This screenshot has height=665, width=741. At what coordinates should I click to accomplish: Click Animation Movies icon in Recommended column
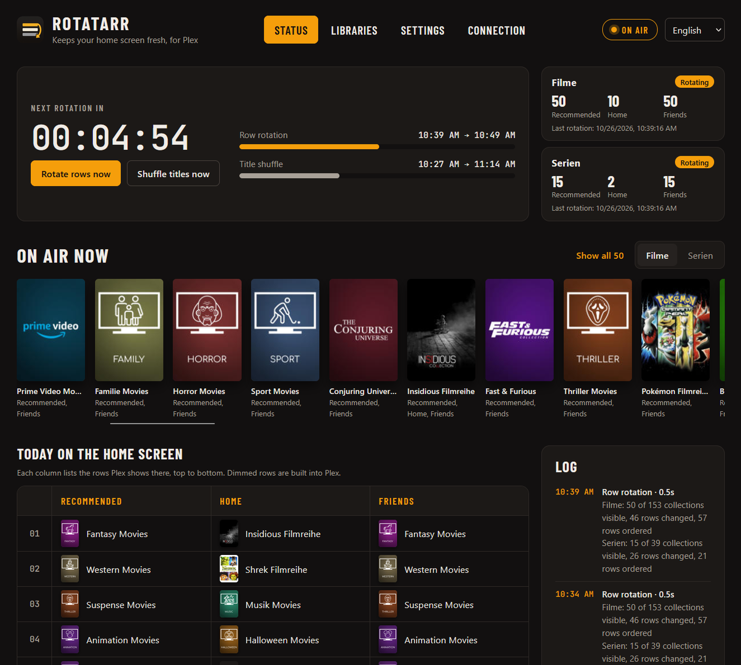tap(70, 640)
